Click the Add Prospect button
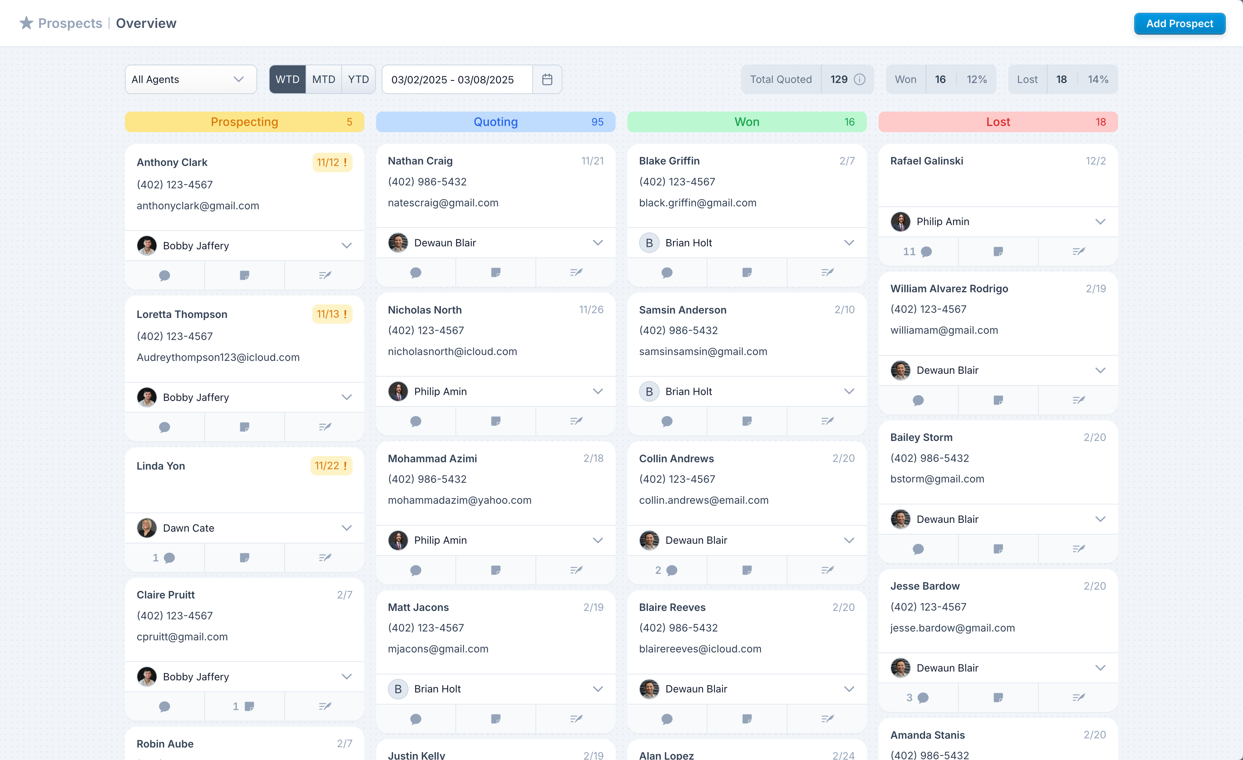The width and height of the screenshot is (1243, 760). tap(1179, 24)
